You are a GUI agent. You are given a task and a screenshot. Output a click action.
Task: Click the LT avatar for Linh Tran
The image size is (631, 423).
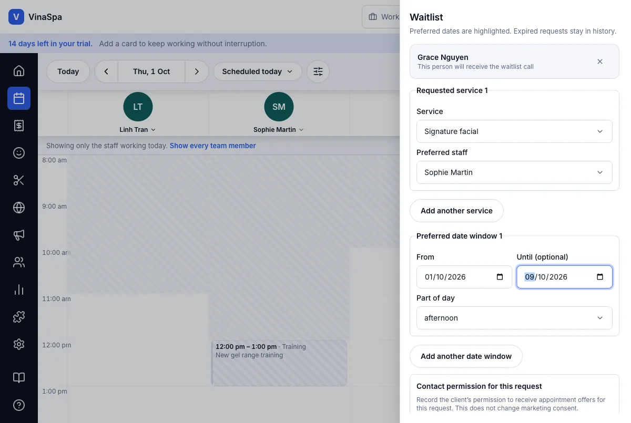tap(138, 107)
